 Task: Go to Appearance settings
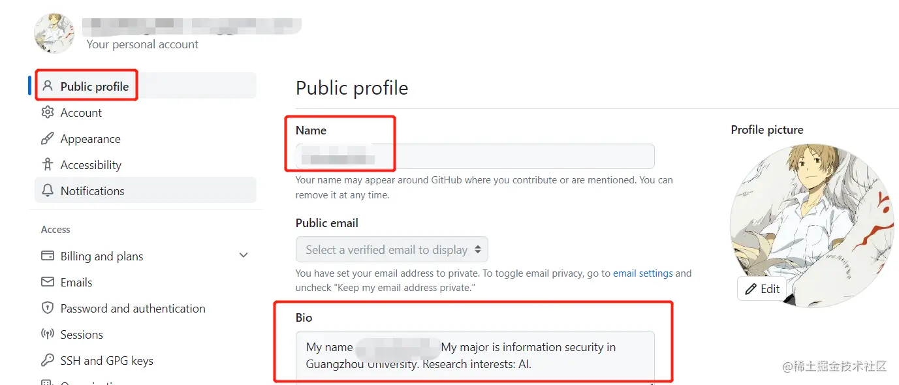[x=146, y=138]
